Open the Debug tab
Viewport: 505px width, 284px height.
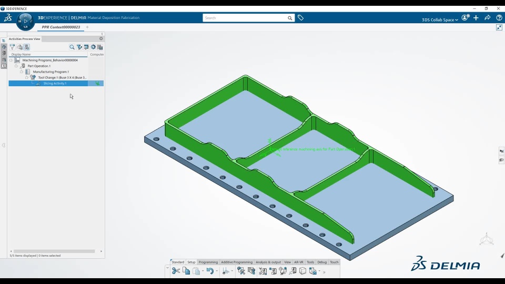[322, 262]
